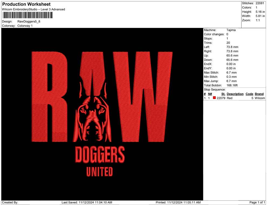Click the Total Bobbin value 168.16ft
This screenshot has height=205, width=267.
pos(232,85)
